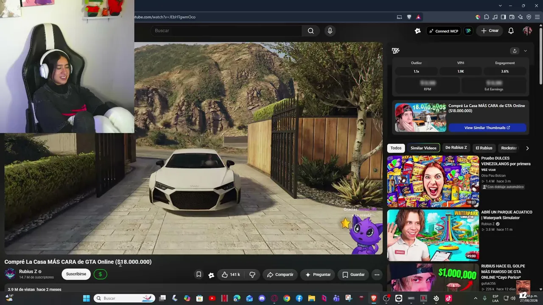Open File Explorer folder in taskbar
Screen dimensions: 543x305
click(312, 298)
